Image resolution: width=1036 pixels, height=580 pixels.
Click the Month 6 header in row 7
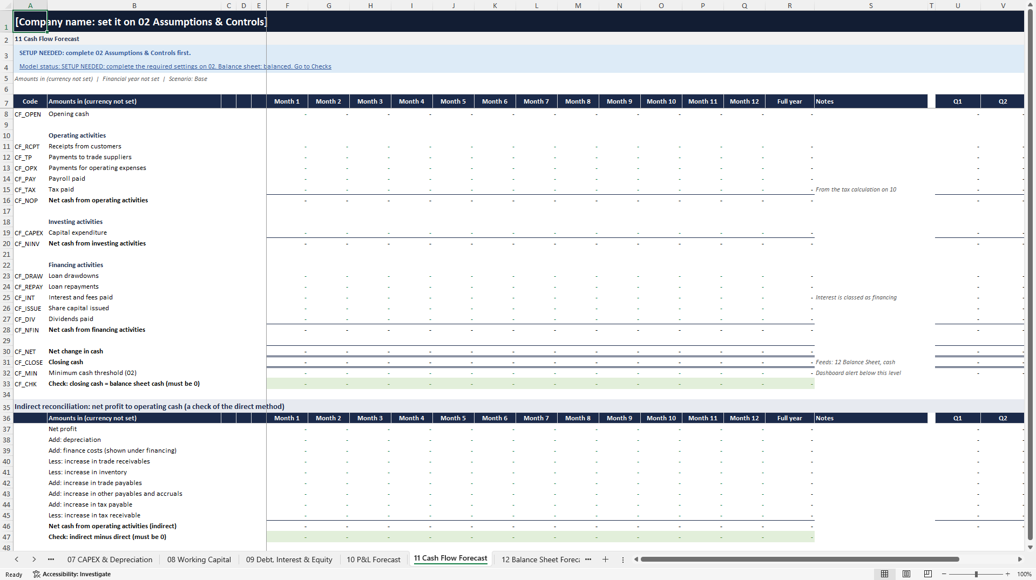[495, 101]
